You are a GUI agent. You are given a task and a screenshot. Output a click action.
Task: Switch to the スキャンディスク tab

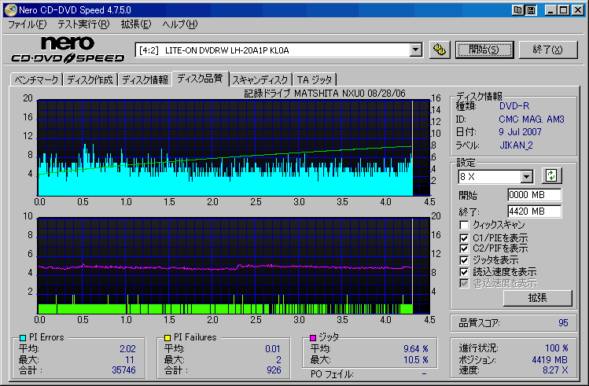pos(260,80)
